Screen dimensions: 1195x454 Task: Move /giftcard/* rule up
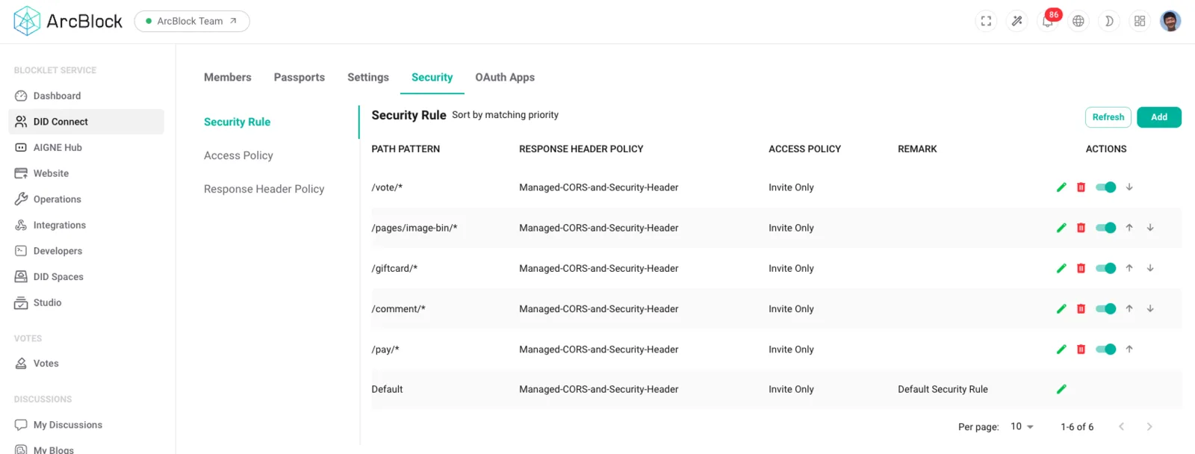[x=1129, y=268]
